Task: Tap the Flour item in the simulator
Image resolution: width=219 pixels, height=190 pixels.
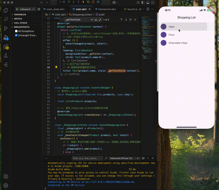Action: click(x=186, y=35)
